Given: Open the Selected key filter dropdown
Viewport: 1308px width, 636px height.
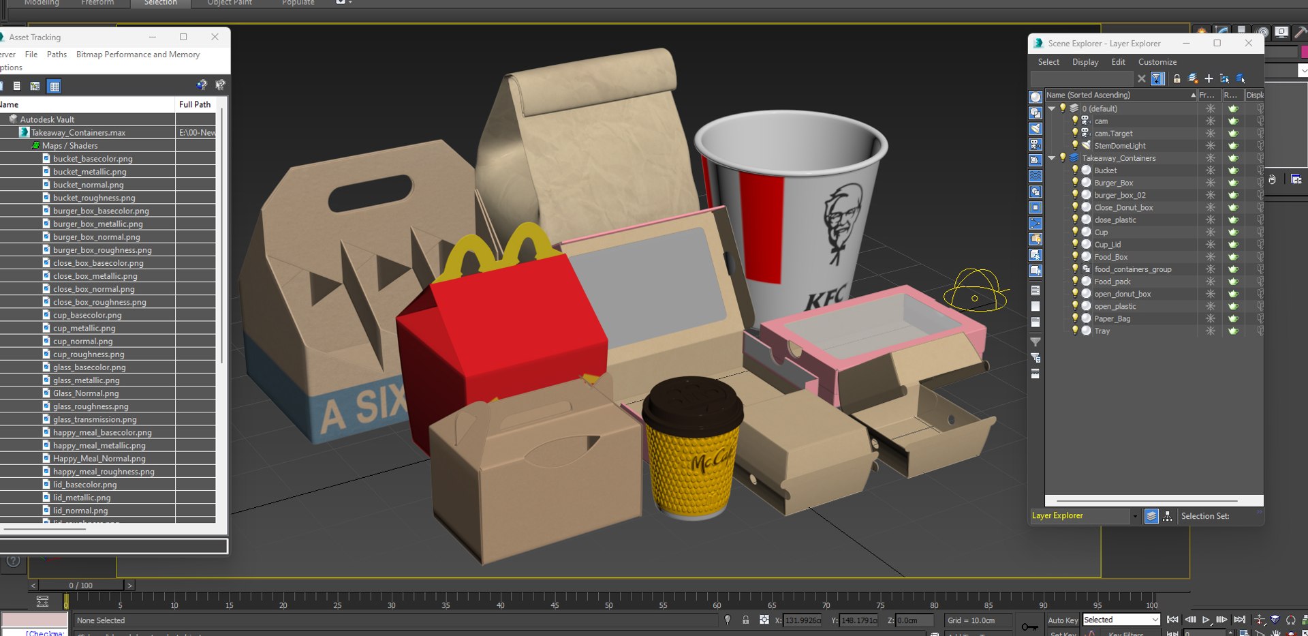Looking at the screenshot, I should (x=1121, y=620).
